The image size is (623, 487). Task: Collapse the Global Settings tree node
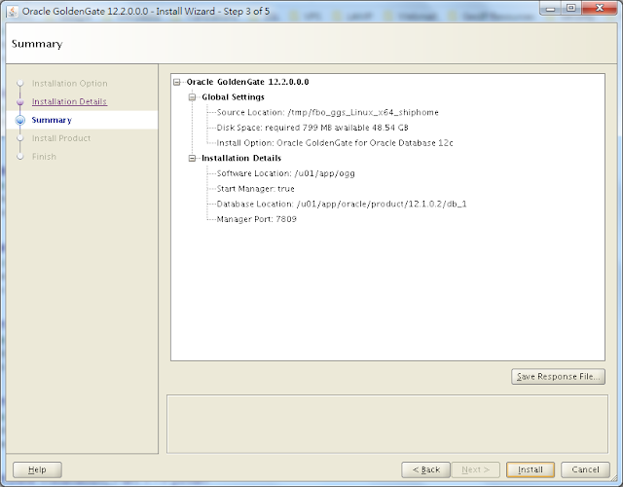pos(193,97)
